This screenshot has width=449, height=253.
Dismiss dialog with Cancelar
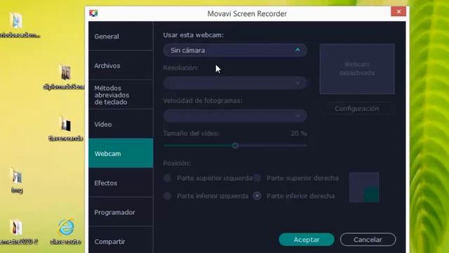pos(368,240)
